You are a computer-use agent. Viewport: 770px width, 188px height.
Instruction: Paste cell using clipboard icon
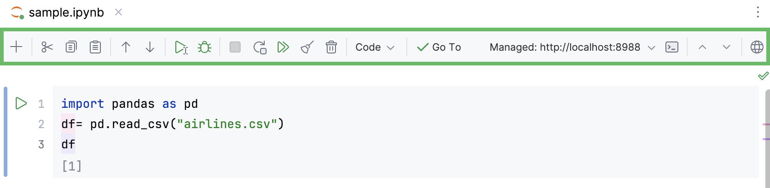click(x=95, y=47)
